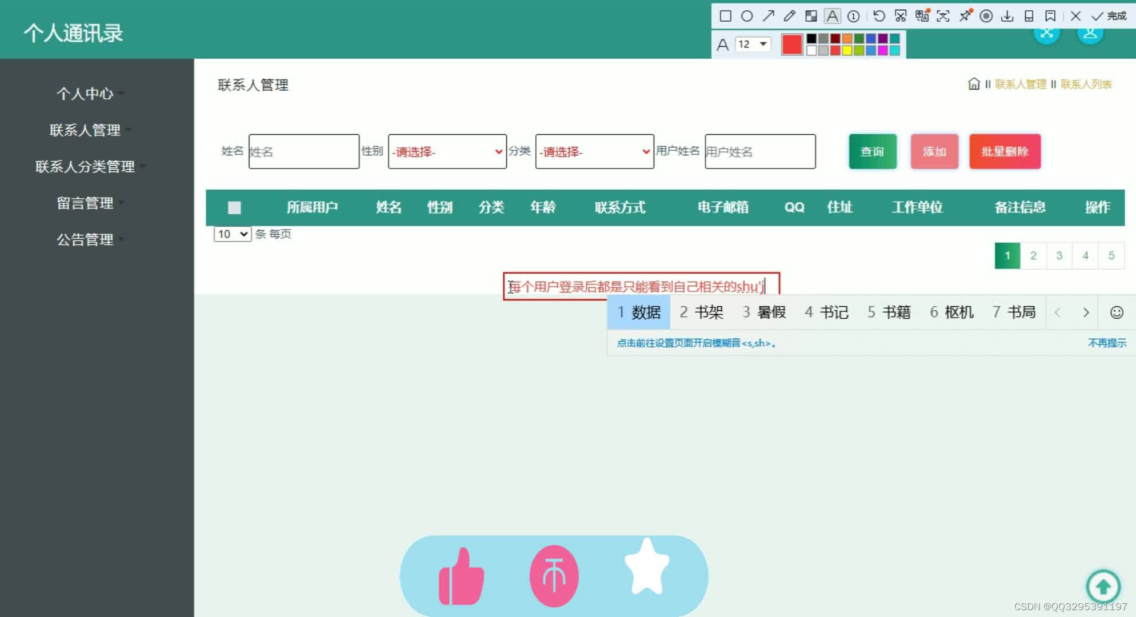
Task: Pin the screenshot to screen
Action: pos(965,16)
